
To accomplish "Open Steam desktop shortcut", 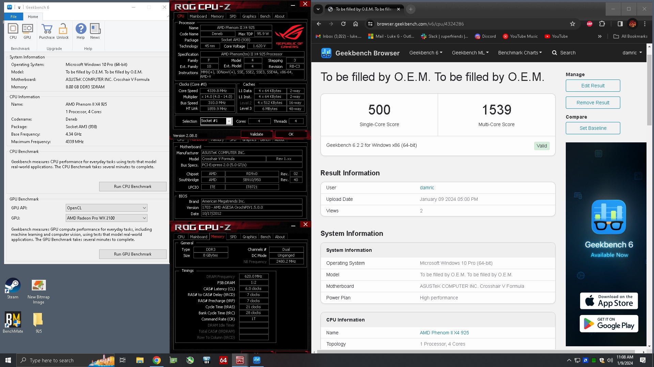I will pos(13,289).
